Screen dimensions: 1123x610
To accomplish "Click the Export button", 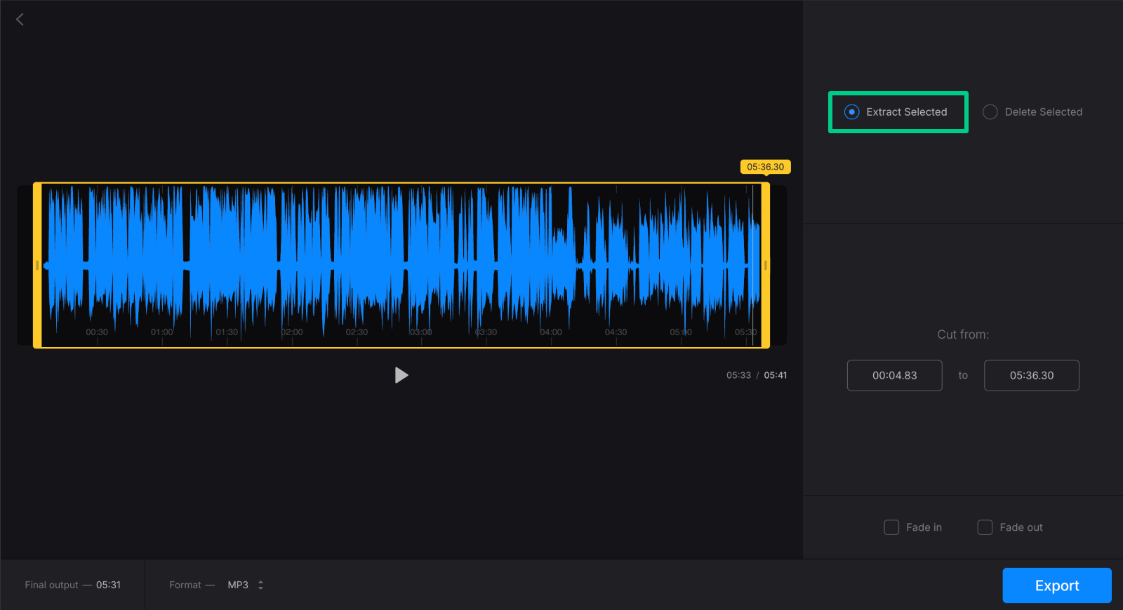I will 1057,585.
